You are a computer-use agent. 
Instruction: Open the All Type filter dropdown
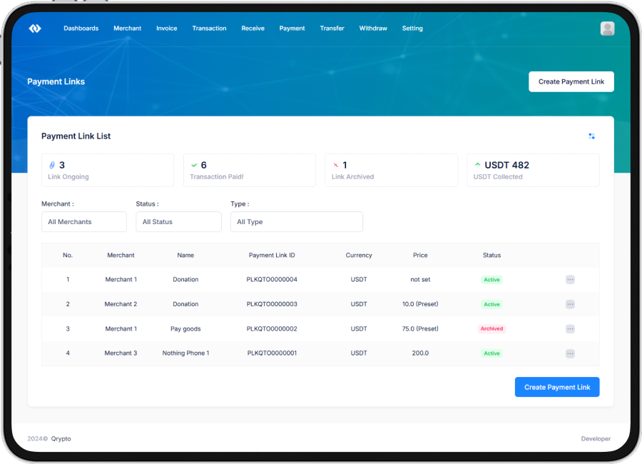[x=296, y=222]
